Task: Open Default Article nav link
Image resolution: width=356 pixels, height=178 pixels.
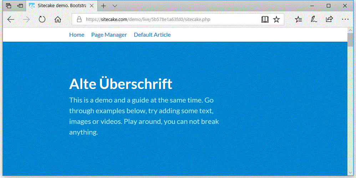Action: [152, 35]
